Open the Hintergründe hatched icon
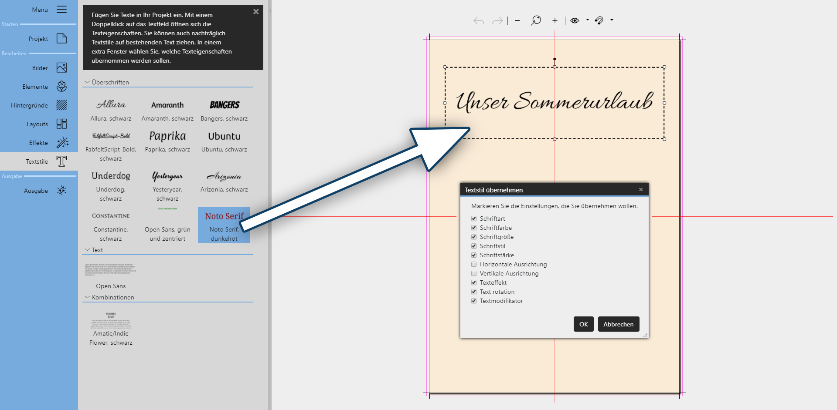Image resolution: width=837 pixels, height=410 pixels. (x=61, y=105)
